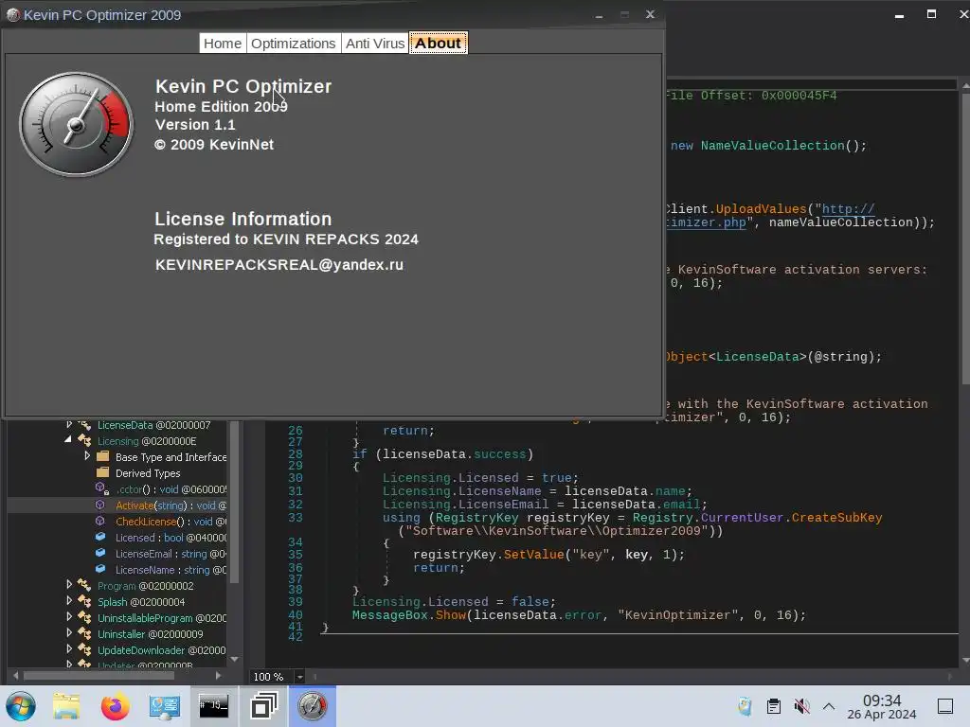The image size is (970, 727).
Task: Click code editor vertical scrollbar thumb
Action: (x=965, y=241)
